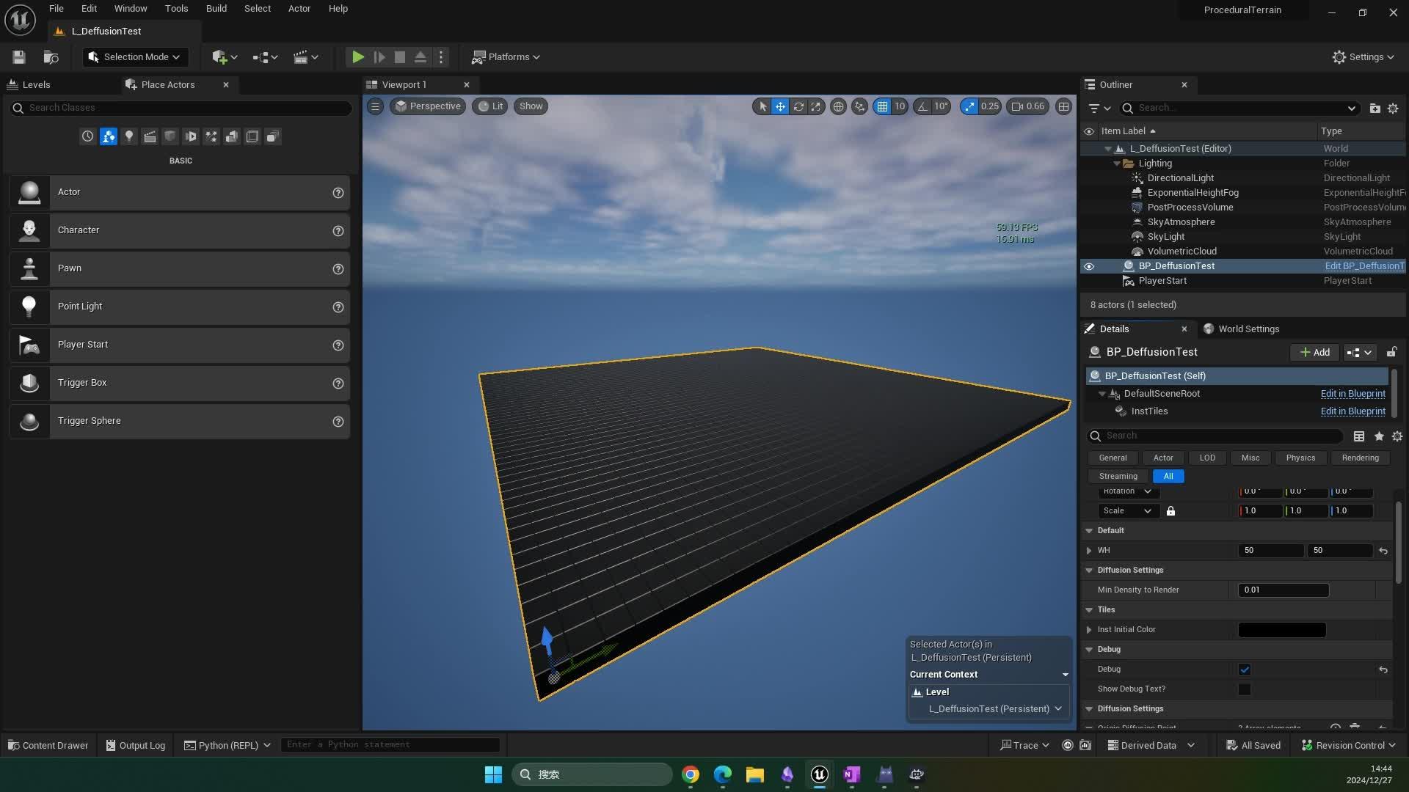Click the Inst Initial Color black swatch

point(1281,630)
